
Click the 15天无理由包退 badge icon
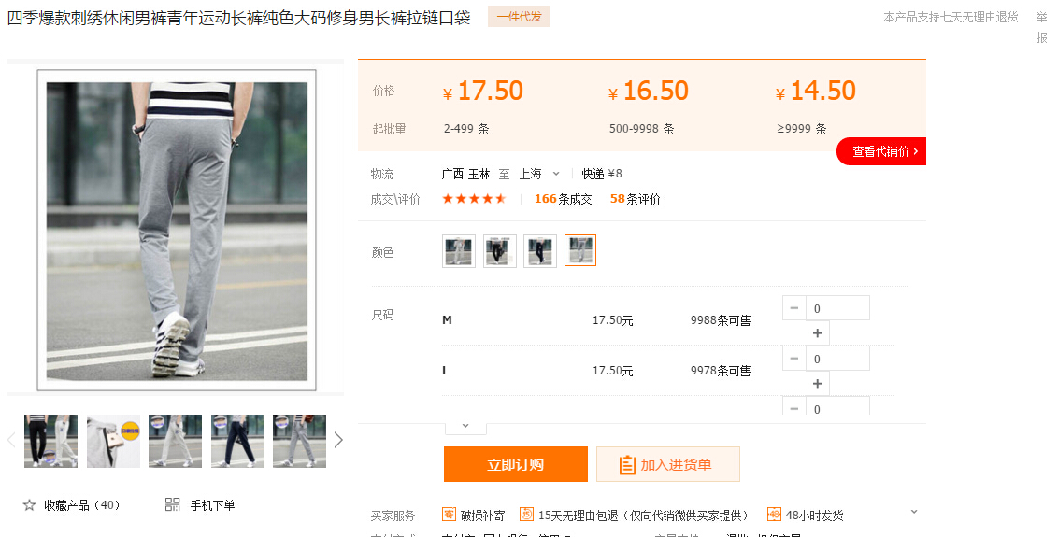click(527, 515)
